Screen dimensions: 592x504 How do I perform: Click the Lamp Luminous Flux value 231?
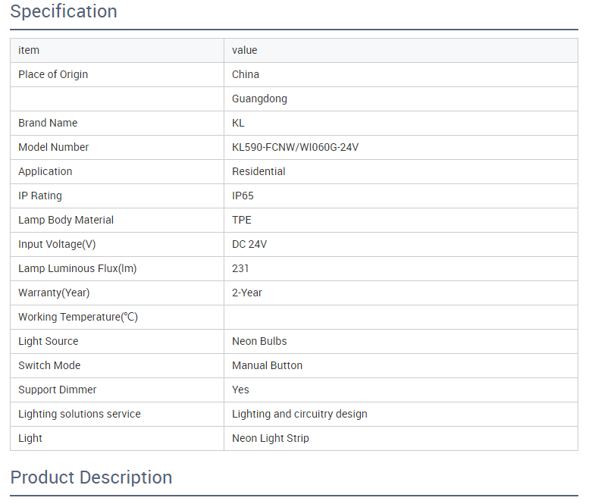click(x=240, y=268)
